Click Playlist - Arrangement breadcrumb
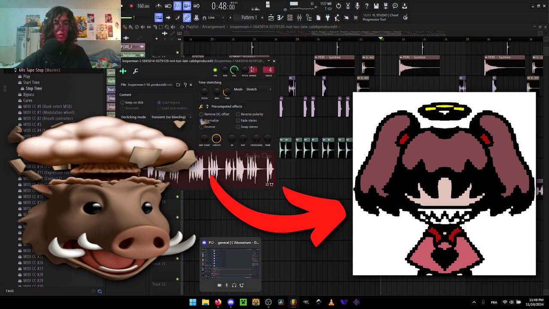Viewport: 549px width, 309px height. tap(205, 27)
